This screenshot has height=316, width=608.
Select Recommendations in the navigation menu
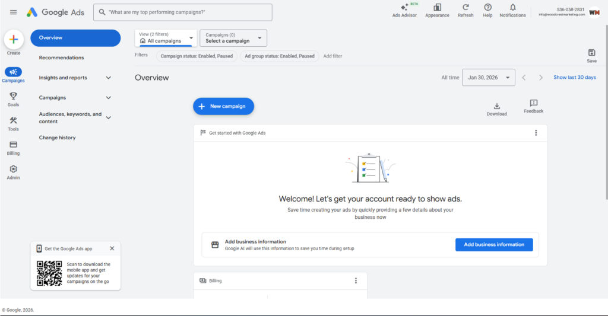click(x=61, y=58)
